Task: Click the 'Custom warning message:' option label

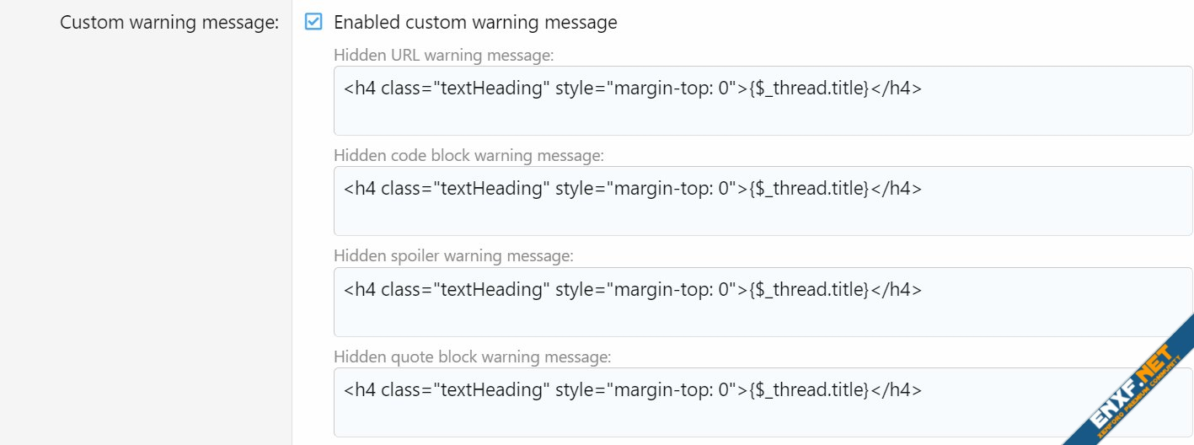Action: coord(169,22)
